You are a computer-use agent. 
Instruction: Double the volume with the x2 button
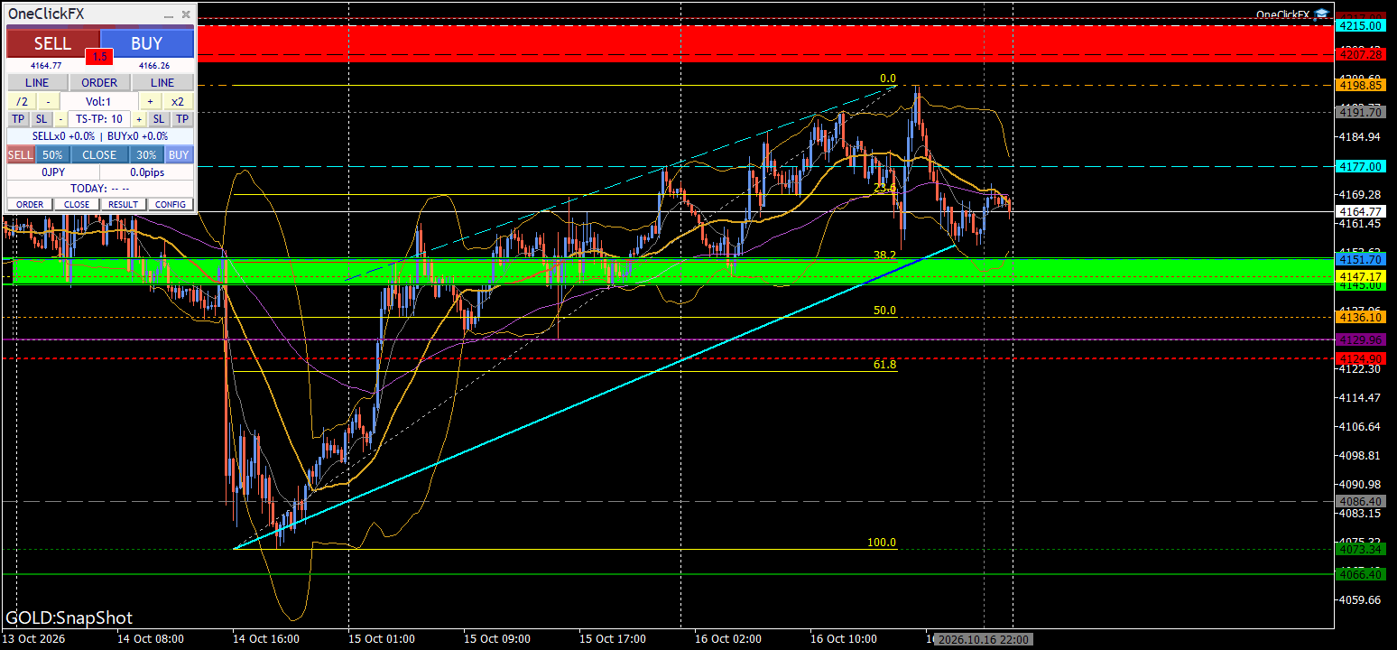178,101
